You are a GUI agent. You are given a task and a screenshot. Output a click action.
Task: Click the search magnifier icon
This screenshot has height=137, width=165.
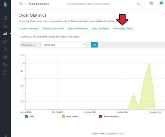point(139,4)
